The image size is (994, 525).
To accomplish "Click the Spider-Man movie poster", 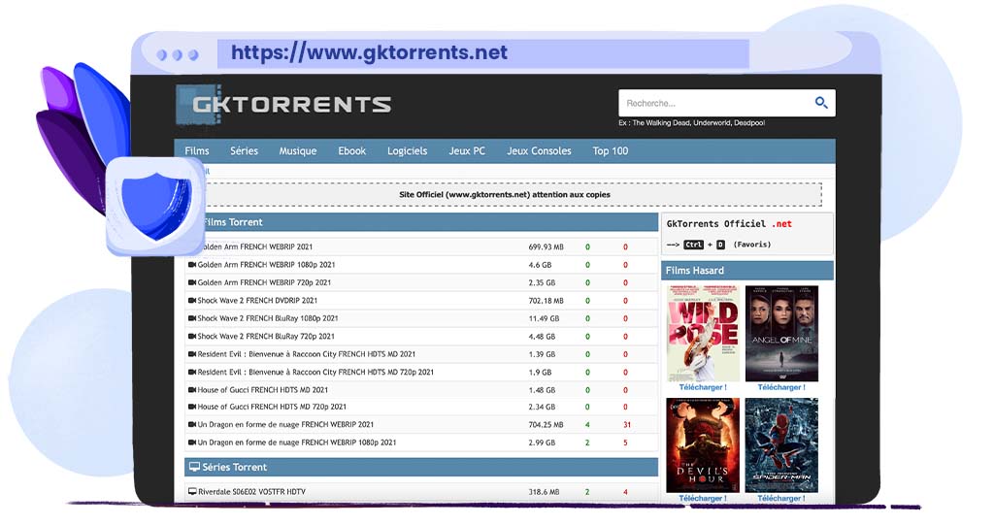I will click(781, 445).
